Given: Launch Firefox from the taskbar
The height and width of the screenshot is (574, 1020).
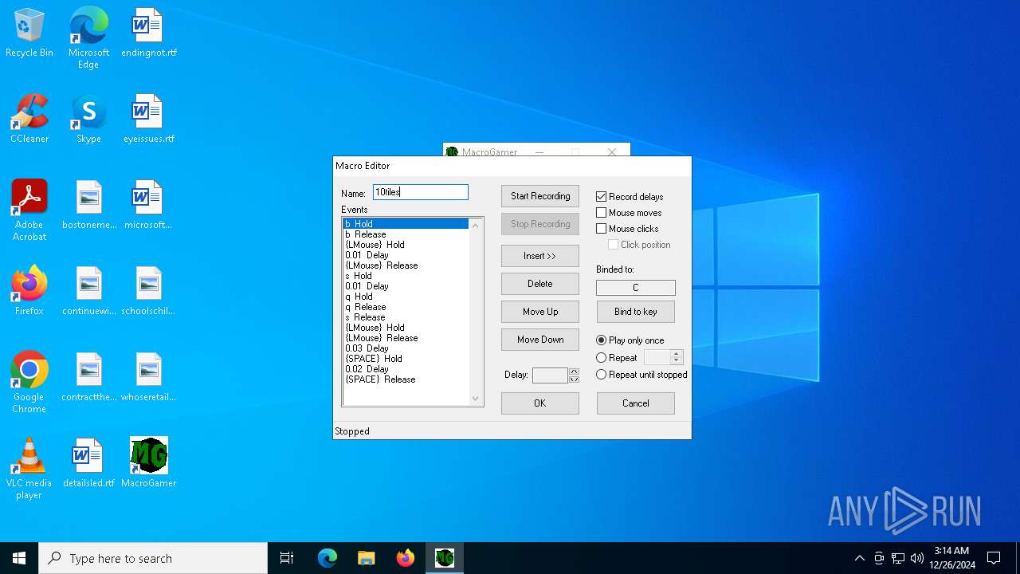Looking at the screenshot, I should pos(405,558).
